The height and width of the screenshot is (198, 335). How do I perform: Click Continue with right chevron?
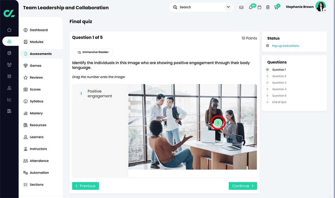tap(243, 186)
